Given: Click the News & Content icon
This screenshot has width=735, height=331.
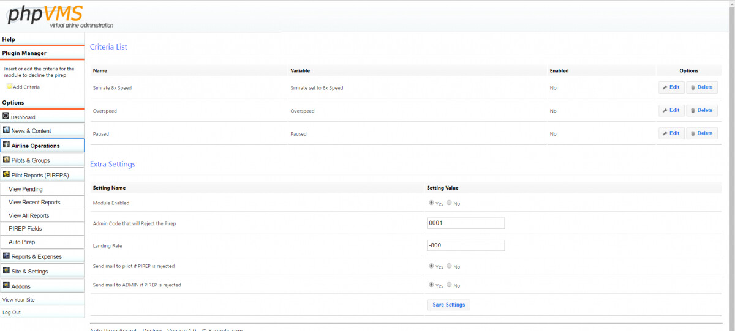Looking at the screenshot, I should tap(6, 130).
